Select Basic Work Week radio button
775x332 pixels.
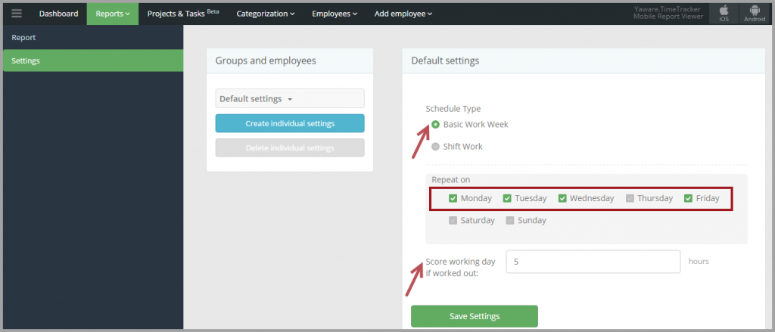pos(435,125)
